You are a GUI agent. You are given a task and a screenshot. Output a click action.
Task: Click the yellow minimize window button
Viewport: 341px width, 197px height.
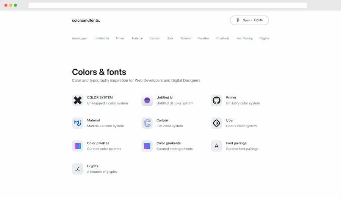[x=11, y=5]
